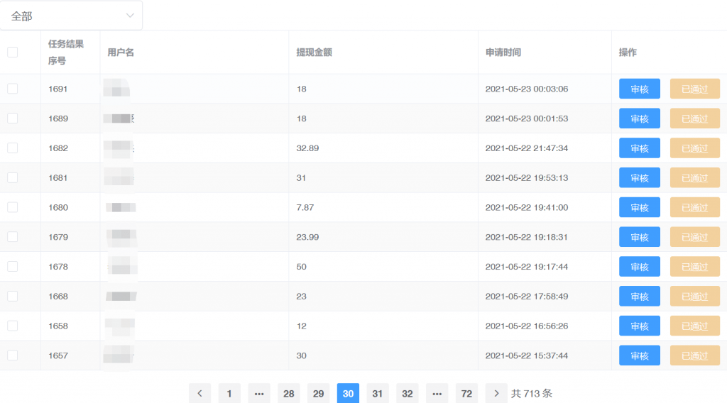Select checkbox for row 1680
Screen dimensions: 727x403
coord(13,207)
